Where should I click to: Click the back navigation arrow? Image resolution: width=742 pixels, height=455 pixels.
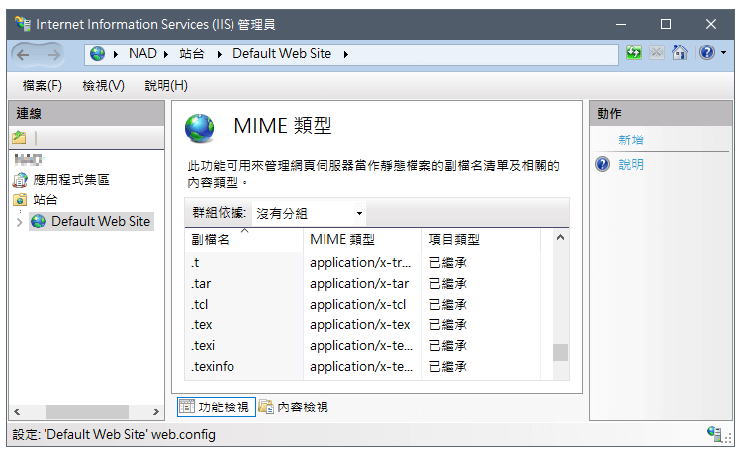[x=23, y=55]
